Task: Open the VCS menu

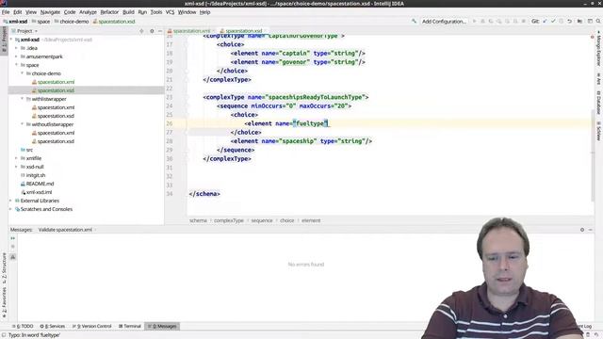Action: click(x=170, y=12)
